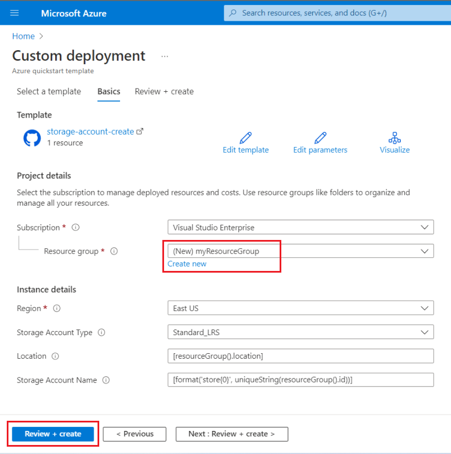The width and height of the screenshot is (451, 454).
Task: Expand the Subscription dropdown
Action: [x=300, y=228]
